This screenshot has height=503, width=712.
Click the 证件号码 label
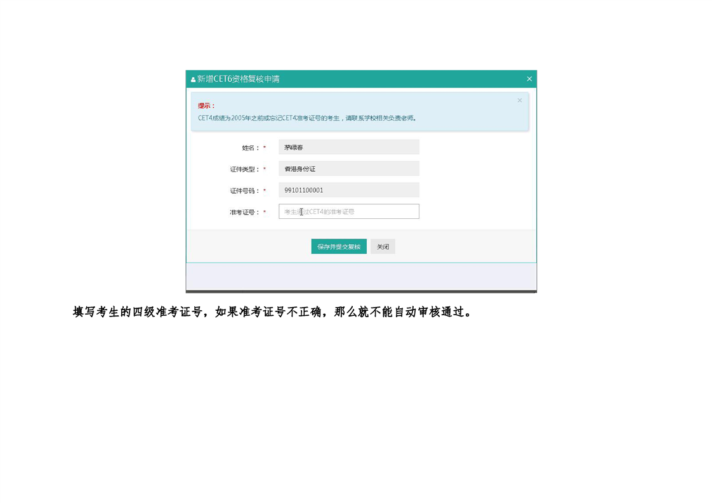click(x=245, y=191)
